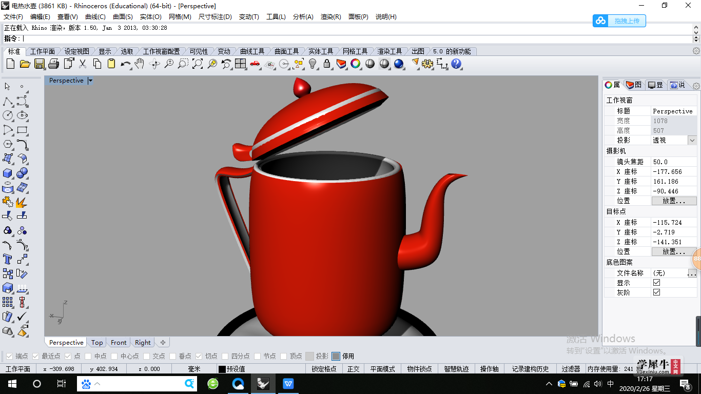The width and height of the screenshot is (701, 394).
Task: Click the 镜头焦距 value field 50.0
Action: tap(674, 162)
